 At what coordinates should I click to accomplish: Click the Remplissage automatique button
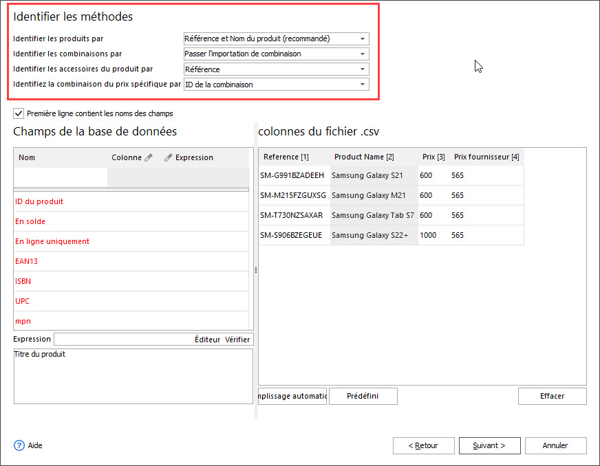(x=292, y=396)
